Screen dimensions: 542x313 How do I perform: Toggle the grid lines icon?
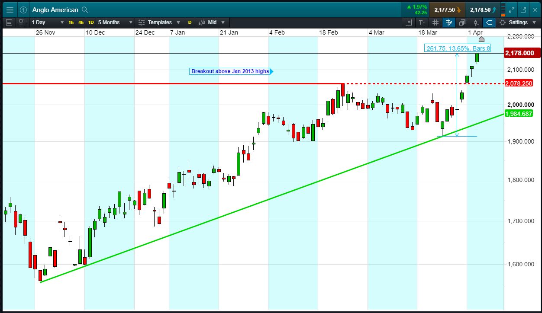(x=436, y=22)
